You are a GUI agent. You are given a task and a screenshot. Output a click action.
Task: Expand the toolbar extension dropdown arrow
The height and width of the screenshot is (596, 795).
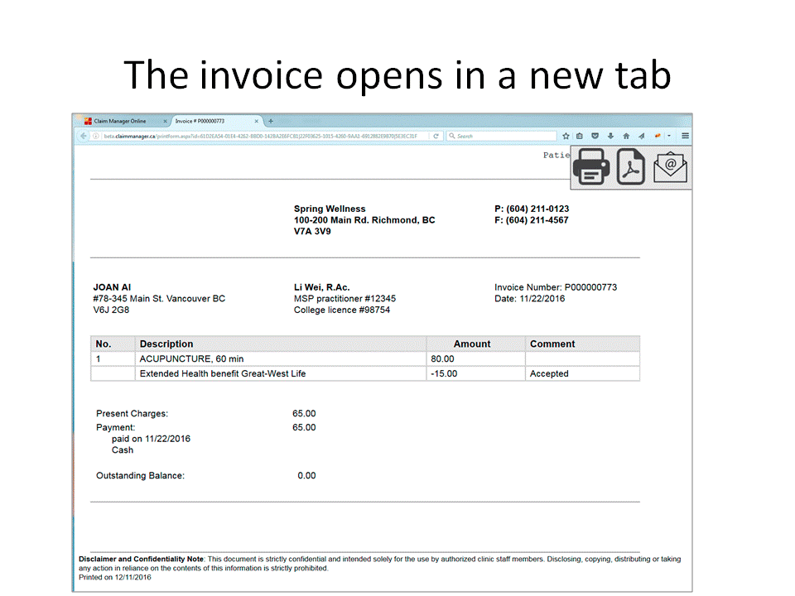(x=668, y=136)
